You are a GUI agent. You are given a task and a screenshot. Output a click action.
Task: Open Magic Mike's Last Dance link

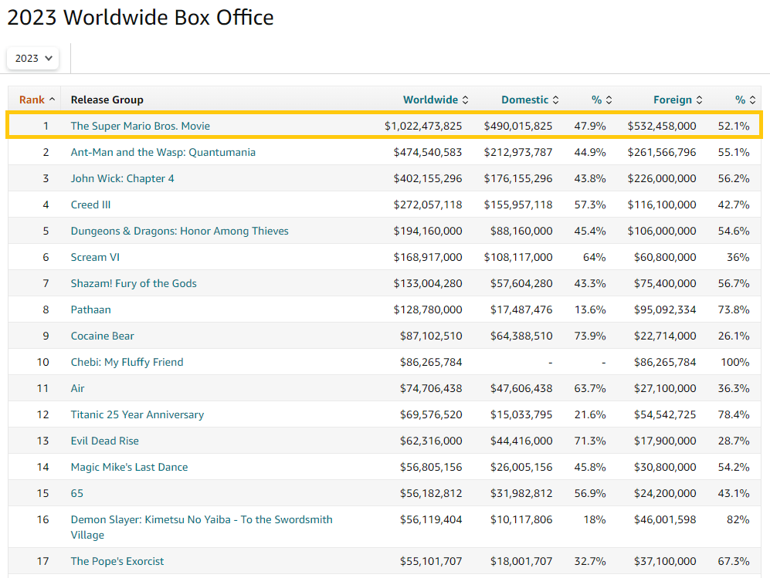[x=129, y=467]
